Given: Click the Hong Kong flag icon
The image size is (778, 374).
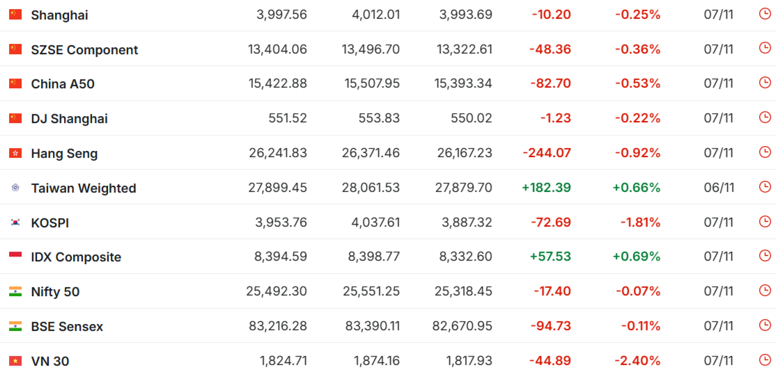Looking at the screenshot, I should pyautogui.click(x=15, y=153).
